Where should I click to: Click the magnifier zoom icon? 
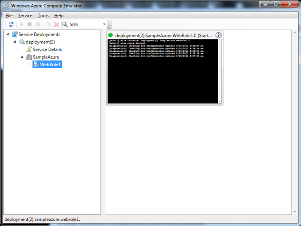click(x=65, y=25)
